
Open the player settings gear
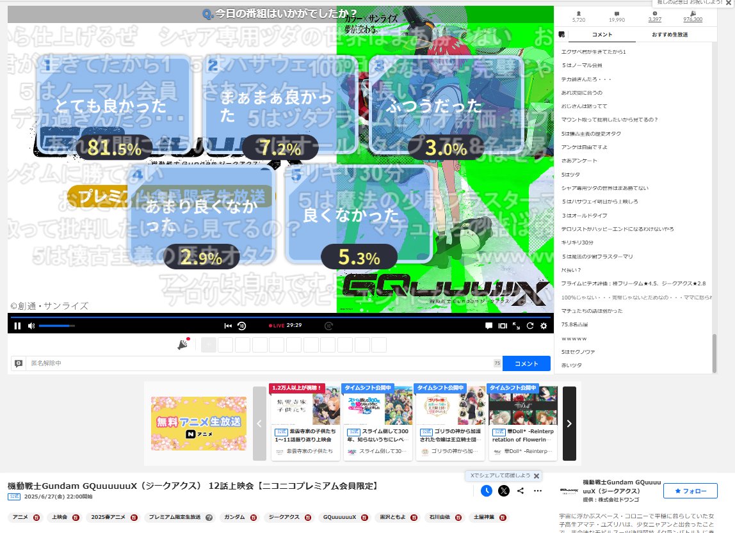click(x=544, y=326)
